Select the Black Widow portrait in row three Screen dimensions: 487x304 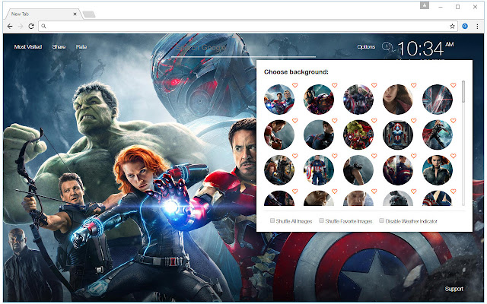[x=438, y=170]
